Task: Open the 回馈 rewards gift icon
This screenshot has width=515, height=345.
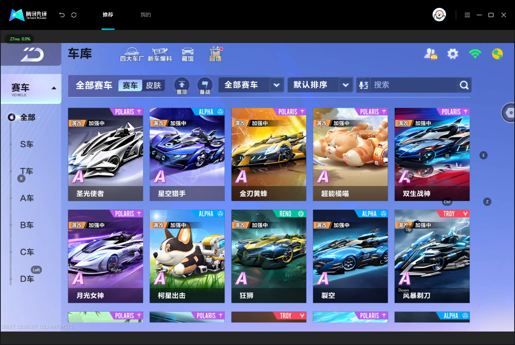Action: click(216, 54)
